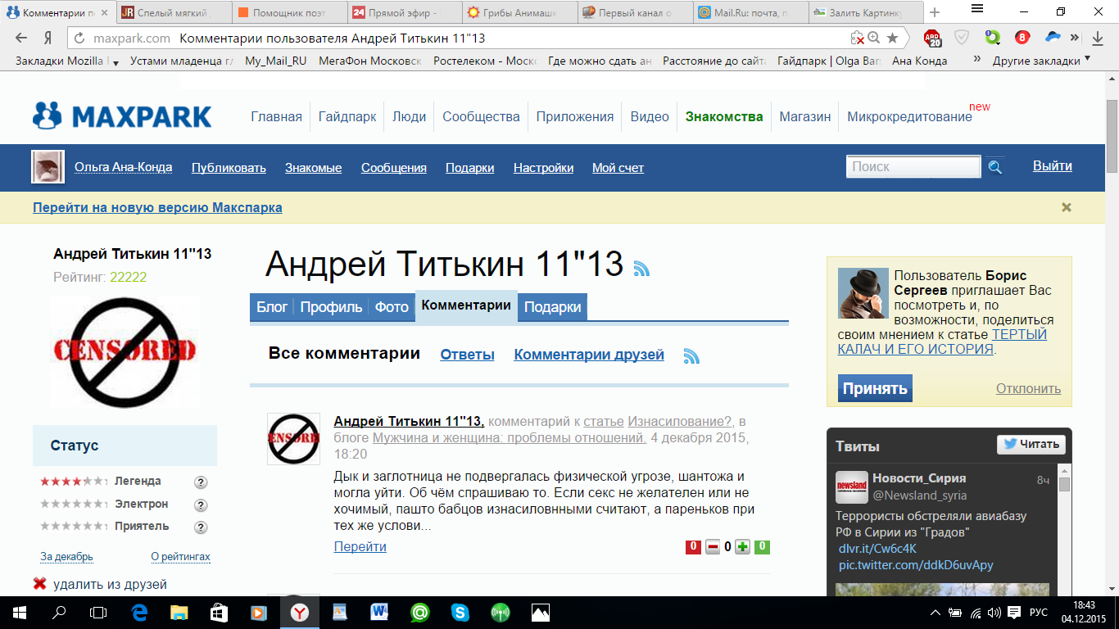Viewport: 1119px width, 629px height.
Task: Click Ольга Ана-Конда's avatar in the blue bar
Action: pyautogui.click(x=48, y=167)
